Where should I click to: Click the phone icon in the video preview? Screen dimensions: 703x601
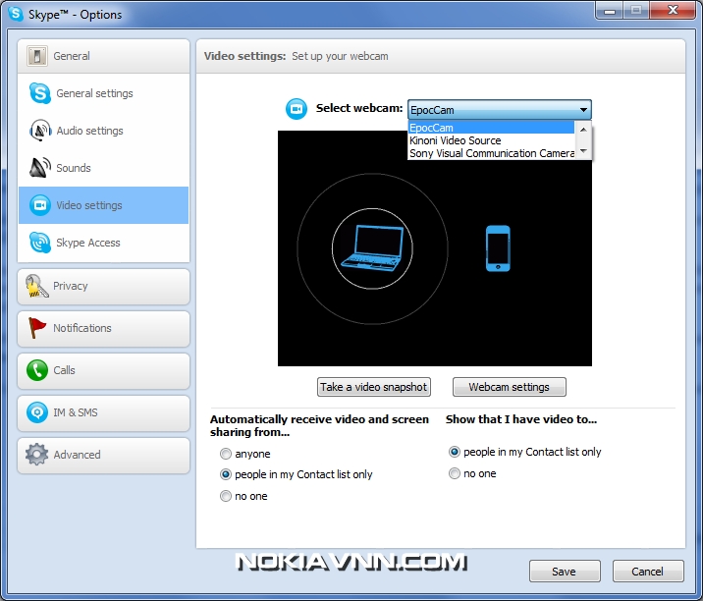pos(498,248)
